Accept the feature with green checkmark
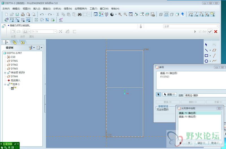This screenshot has width=226, height=149. [210, 32]
